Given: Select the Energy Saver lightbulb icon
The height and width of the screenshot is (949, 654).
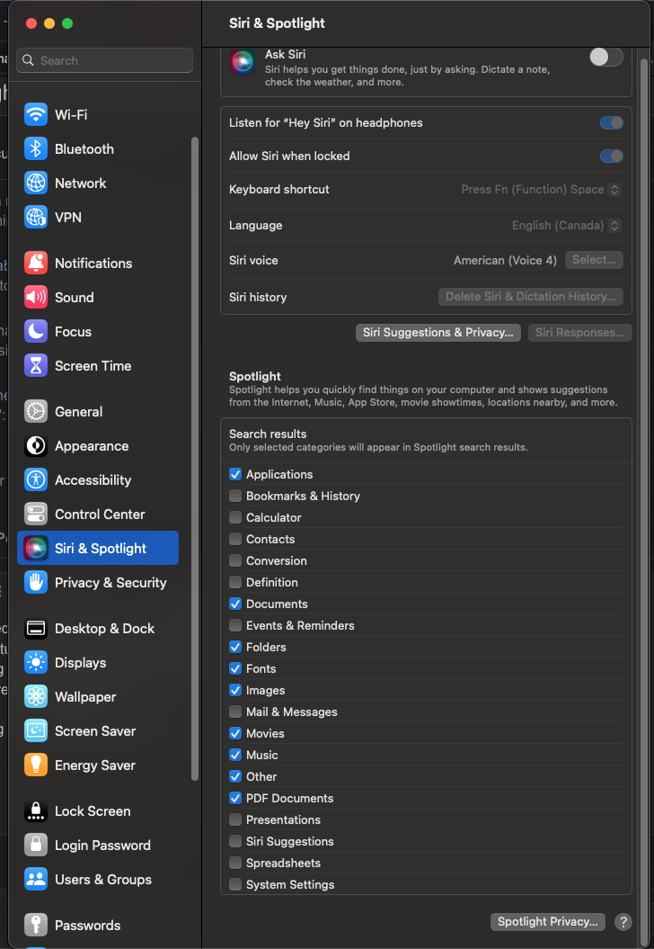Looking at the screenshot, I should (x=36, y=765).
